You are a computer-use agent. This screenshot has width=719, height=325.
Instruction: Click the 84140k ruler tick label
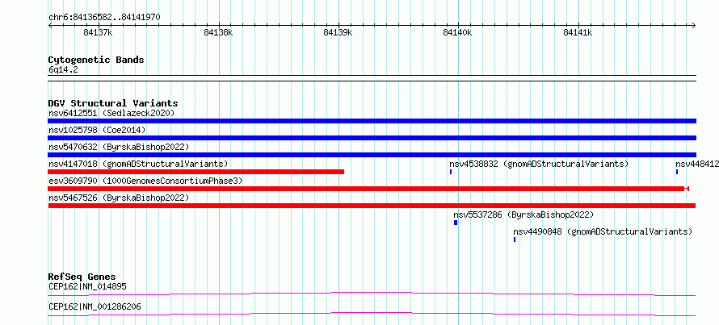[x=457, y=32]
